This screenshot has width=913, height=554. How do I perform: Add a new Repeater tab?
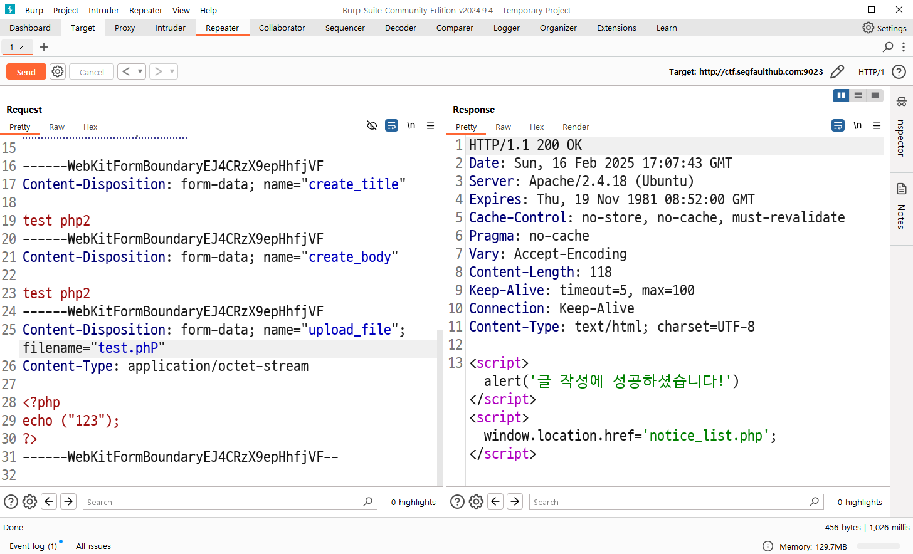tap(44, 47)
